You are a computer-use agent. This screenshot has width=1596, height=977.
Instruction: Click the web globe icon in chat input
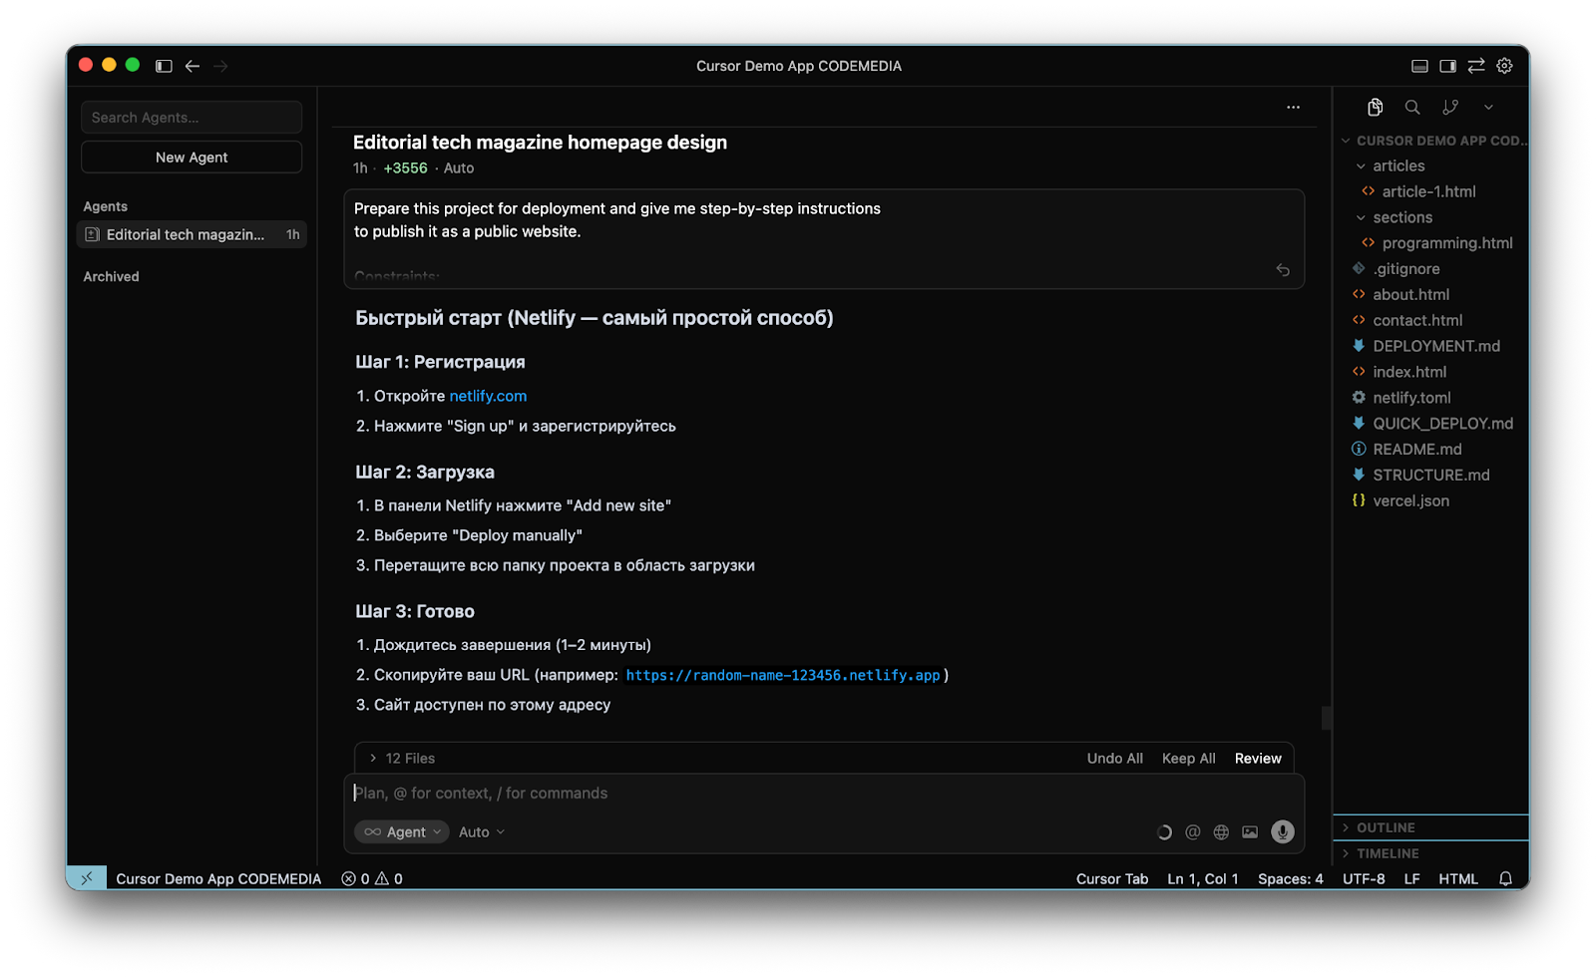[x=1221, y=831]
